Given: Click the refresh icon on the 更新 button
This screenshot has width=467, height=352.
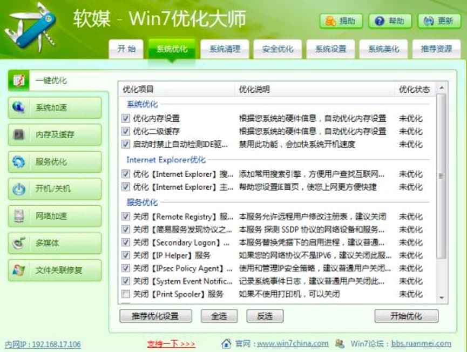Looking at the screenshot, I should [428, 21].
